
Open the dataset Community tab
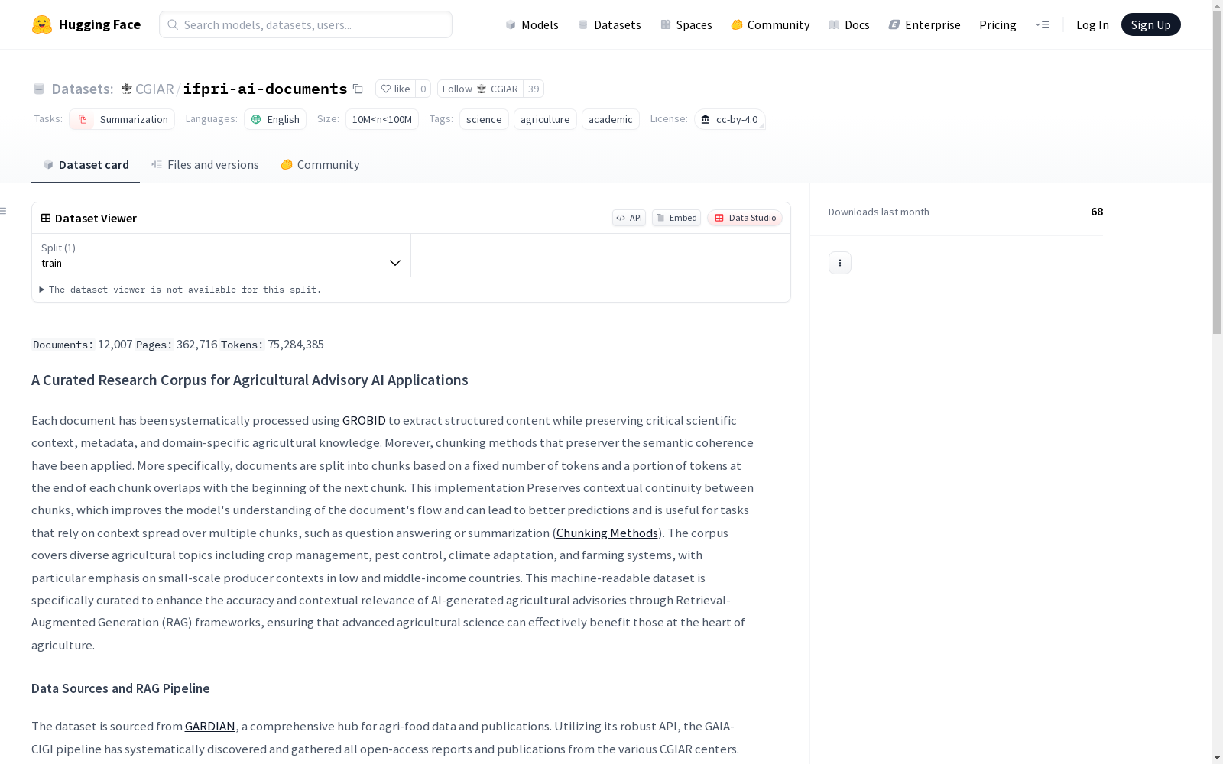320,165
